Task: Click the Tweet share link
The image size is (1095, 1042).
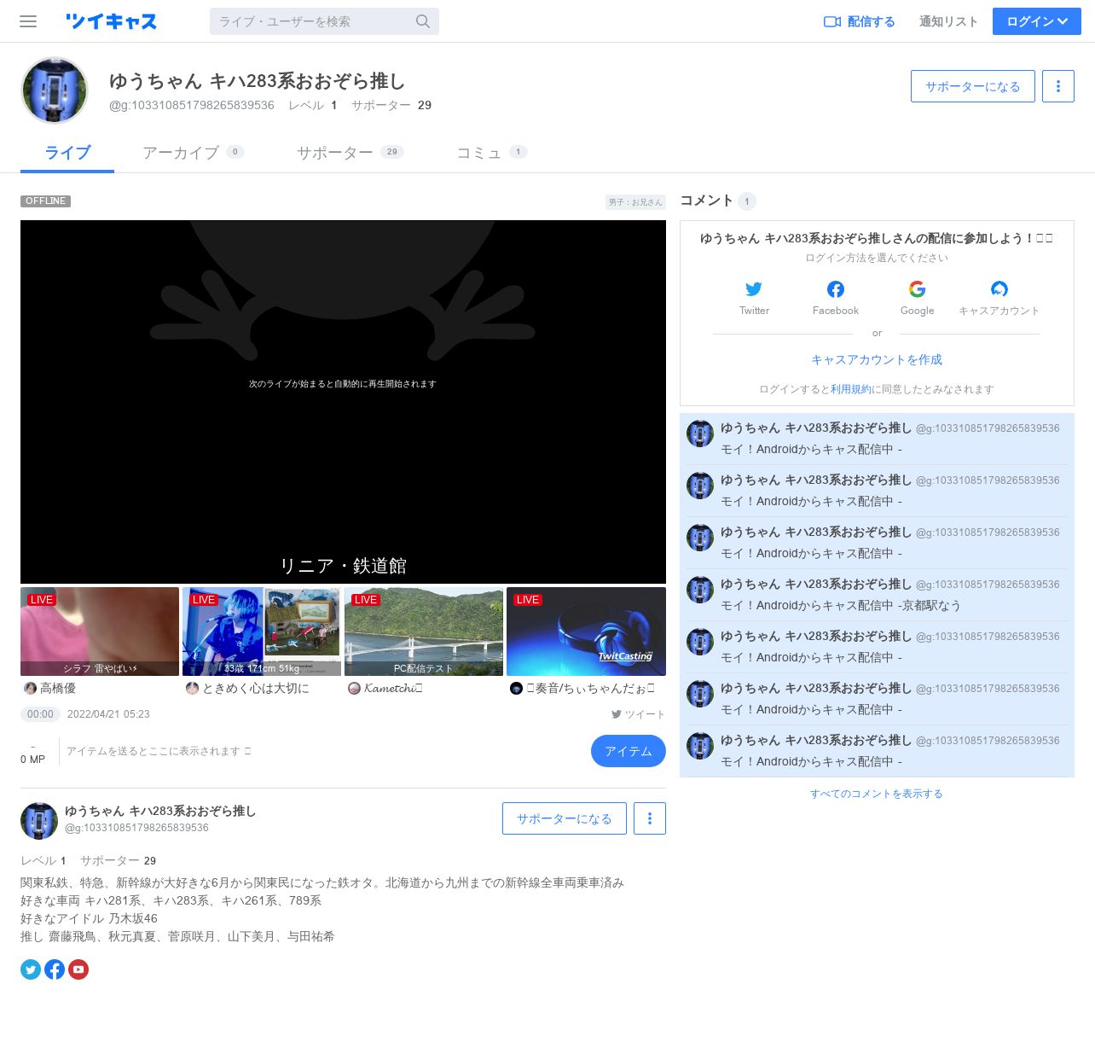Action: 638,714
